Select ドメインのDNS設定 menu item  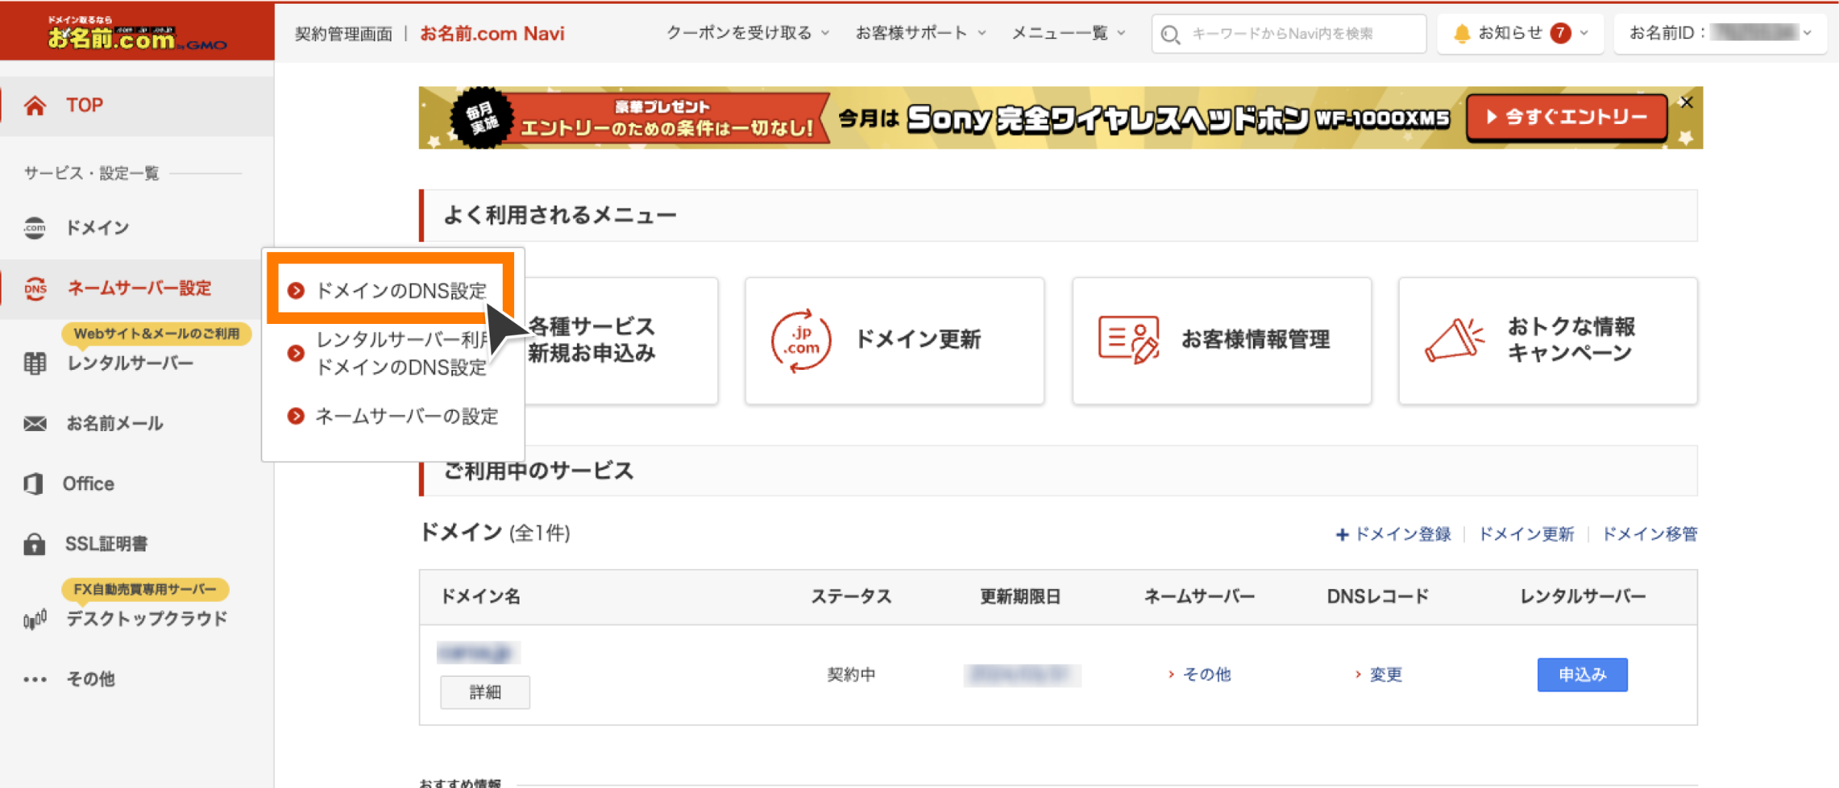pos(391,291)
